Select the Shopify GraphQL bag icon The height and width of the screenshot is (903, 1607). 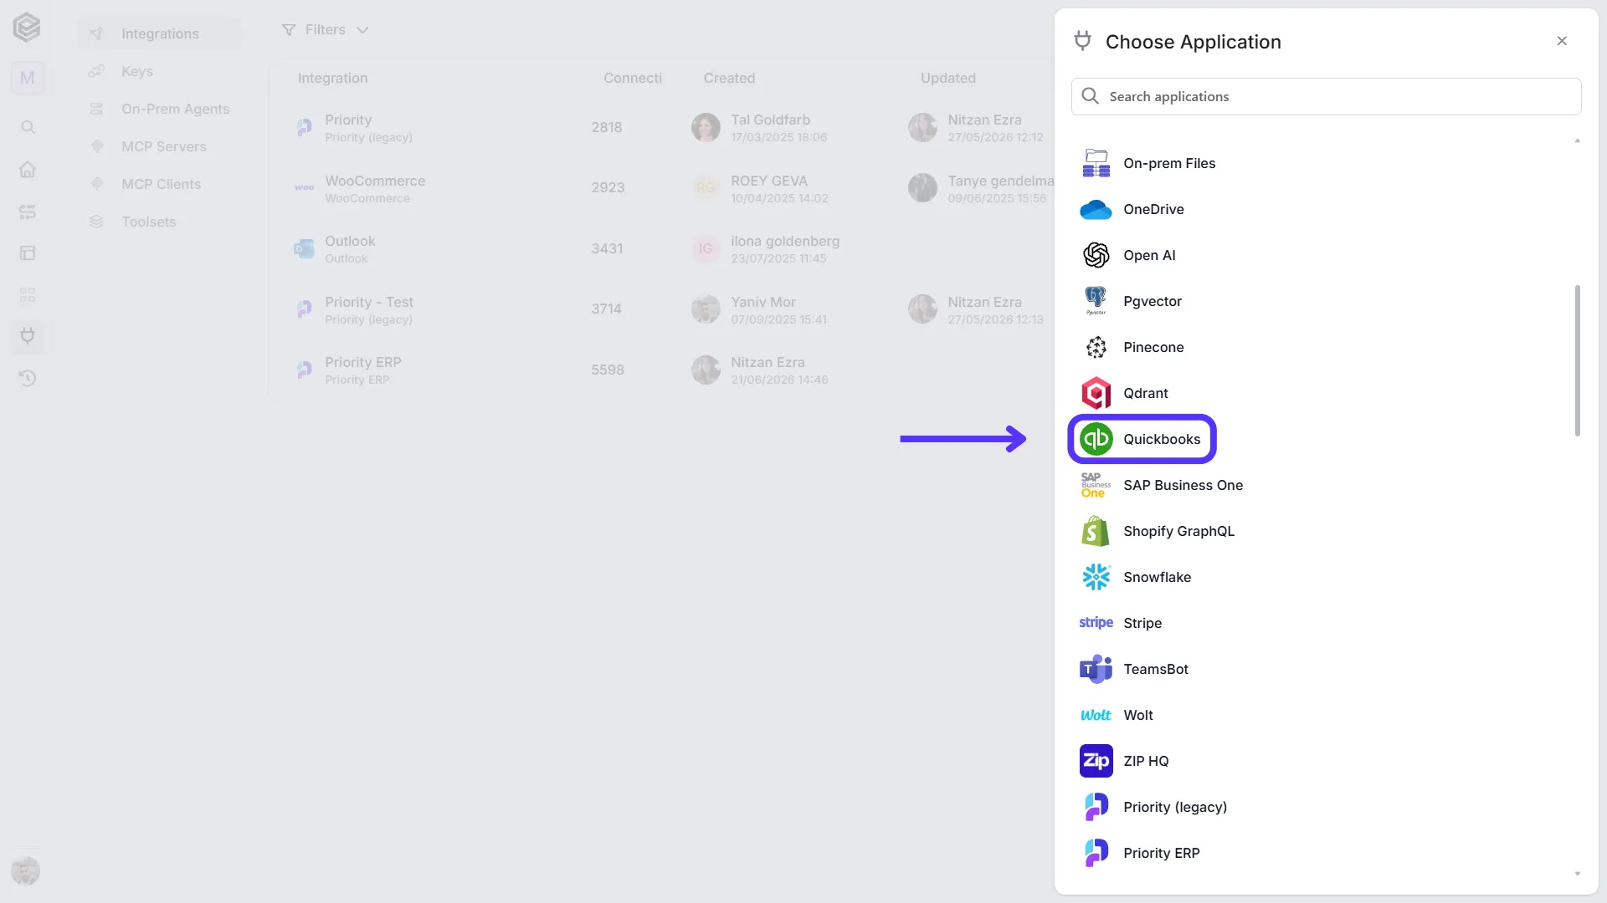[1096, 531]
